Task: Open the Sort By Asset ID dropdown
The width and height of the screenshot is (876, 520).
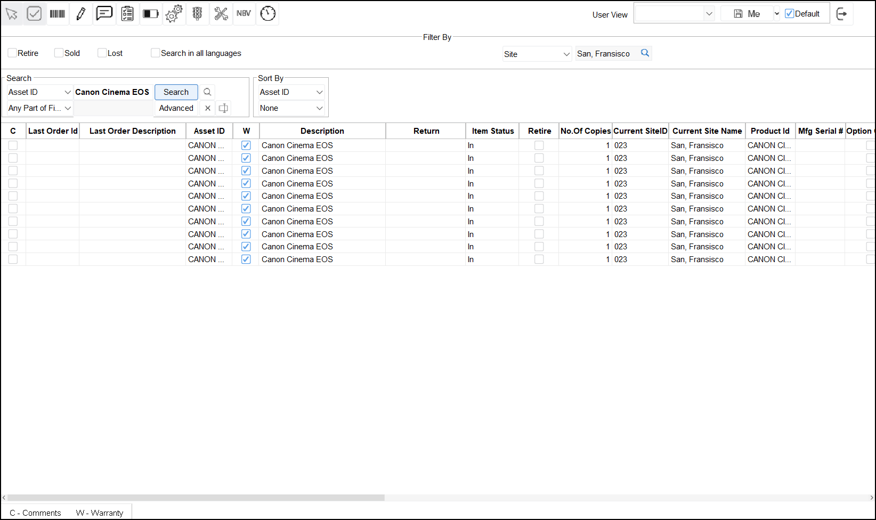Action: pos(291,92)
